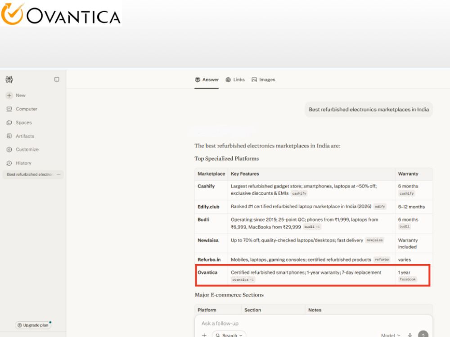This screenshot has height=337, width=450.
Task: Expand the Model dropdown
Action: (x=391, y=335)
